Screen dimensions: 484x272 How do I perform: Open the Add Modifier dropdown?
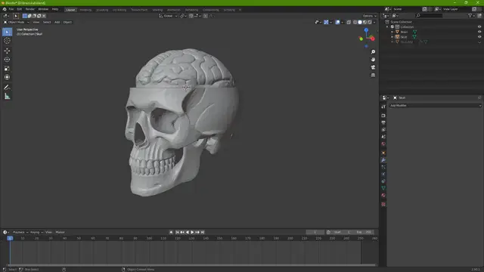pos(435,106)
